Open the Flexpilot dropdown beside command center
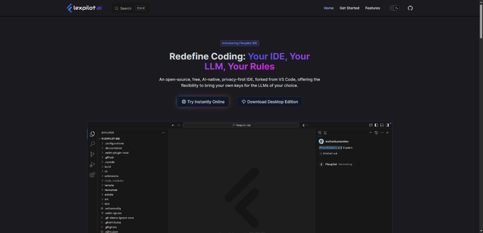This screenshot has width=483, height=233. [305, 125]
